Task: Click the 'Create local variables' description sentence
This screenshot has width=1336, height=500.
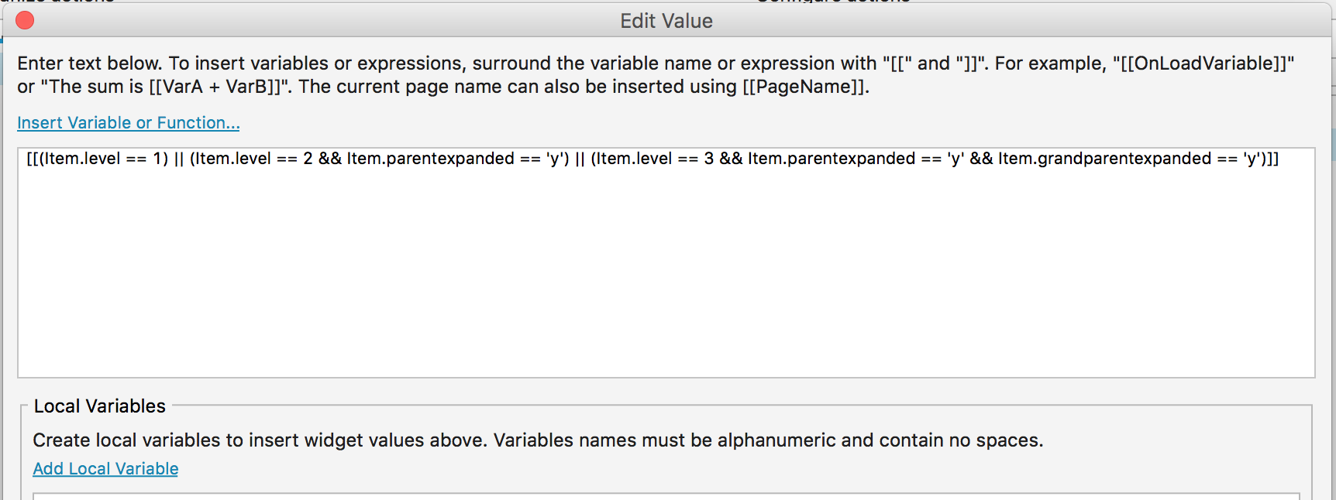Action: pos(538,440)
